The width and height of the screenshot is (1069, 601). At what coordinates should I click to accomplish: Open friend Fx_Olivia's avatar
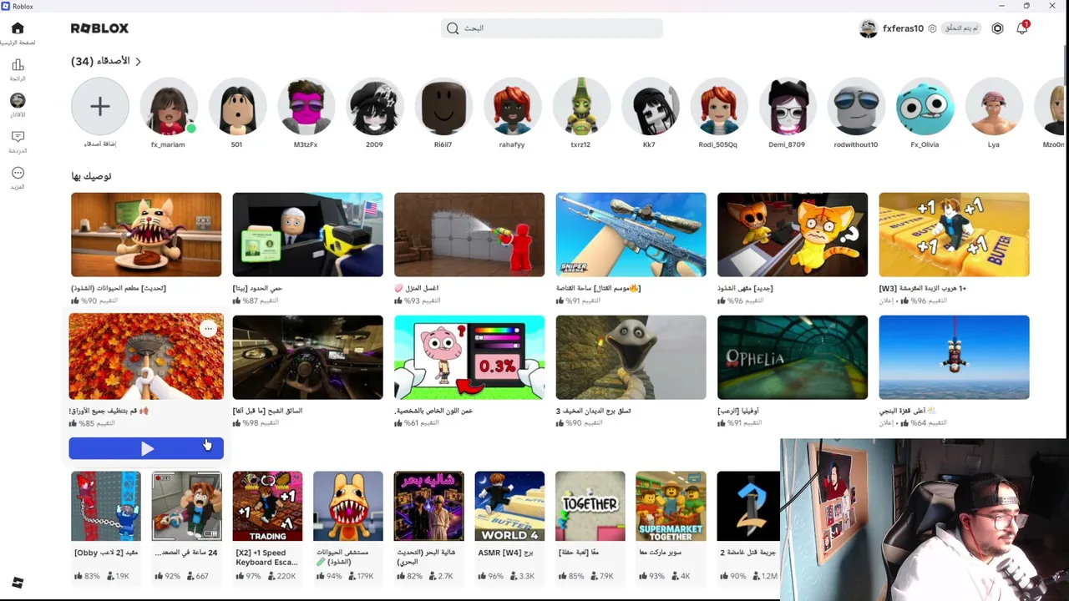click(925, 106)
